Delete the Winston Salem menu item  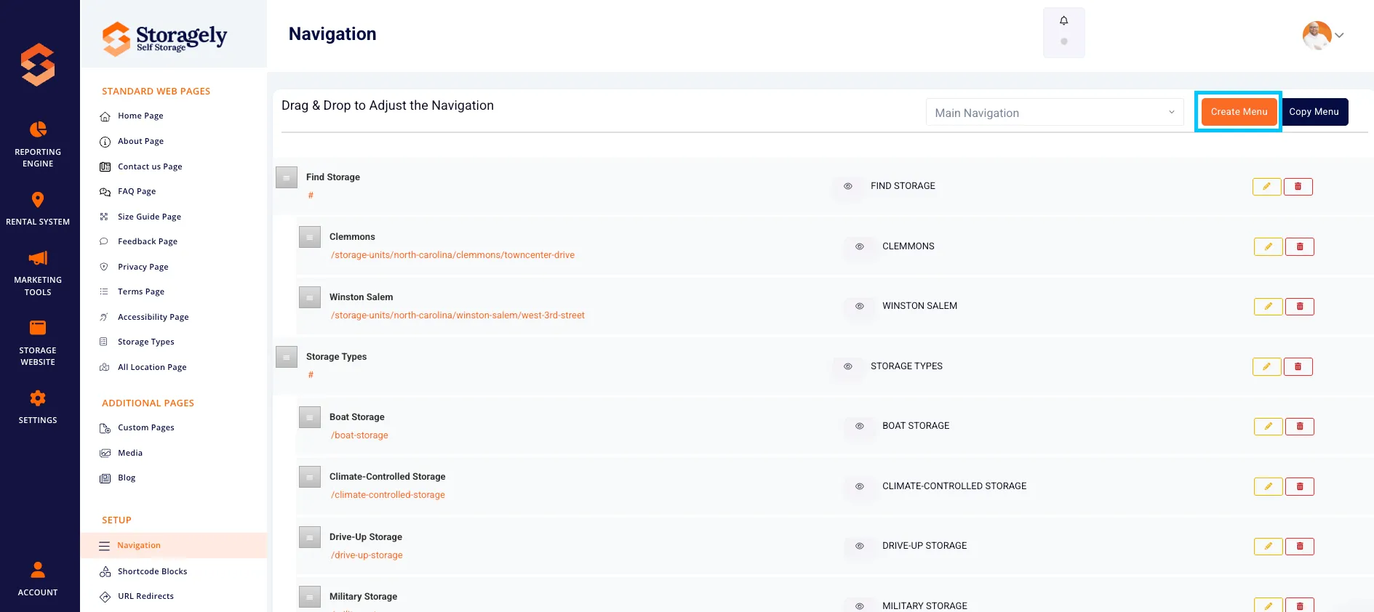pos(1299,307)
